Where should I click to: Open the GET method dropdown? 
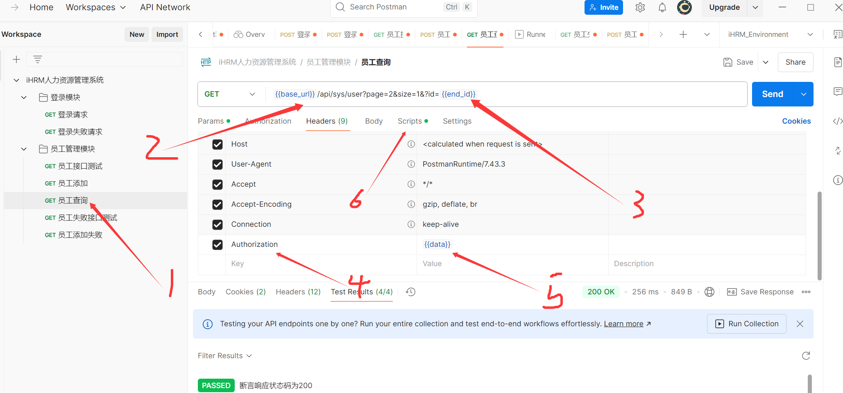coord(230,94)
